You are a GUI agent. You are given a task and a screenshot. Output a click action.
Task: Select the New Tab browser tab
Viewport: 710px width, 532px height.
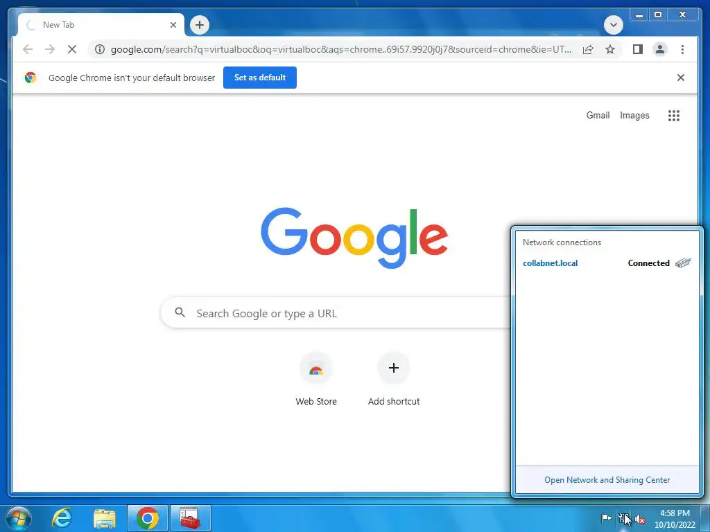pyautogui.click(x=101, y=25)
